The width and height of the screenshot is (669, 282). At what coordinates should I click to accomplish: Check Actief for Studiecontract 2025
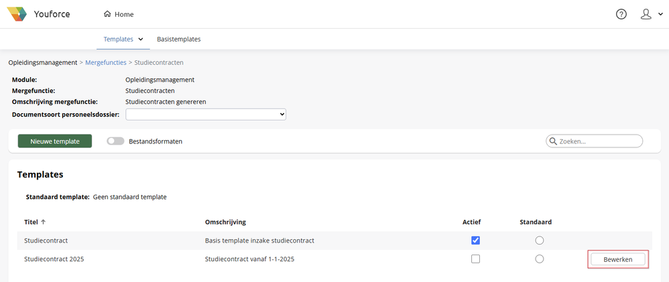tap(476, 259)
